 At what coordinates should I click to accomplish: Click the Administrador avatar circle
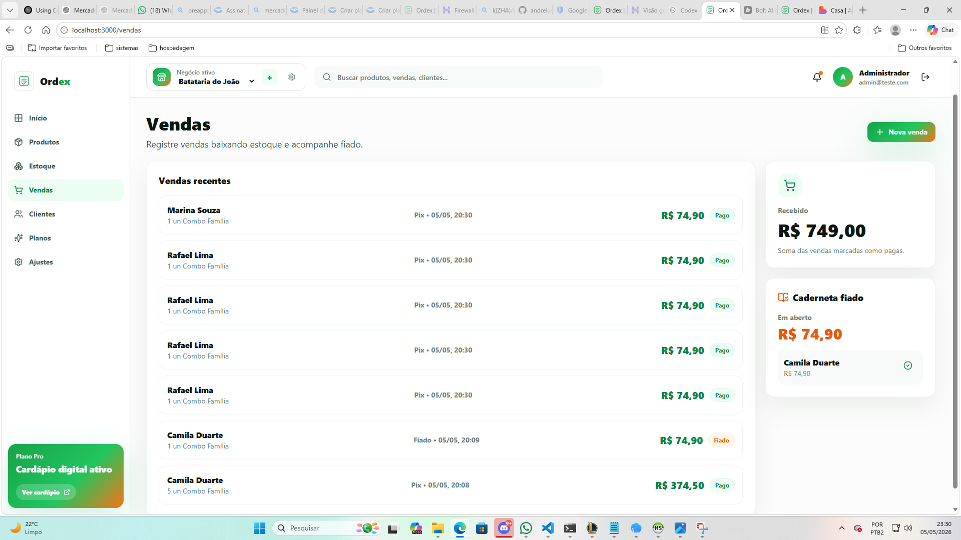click(843, 77)
